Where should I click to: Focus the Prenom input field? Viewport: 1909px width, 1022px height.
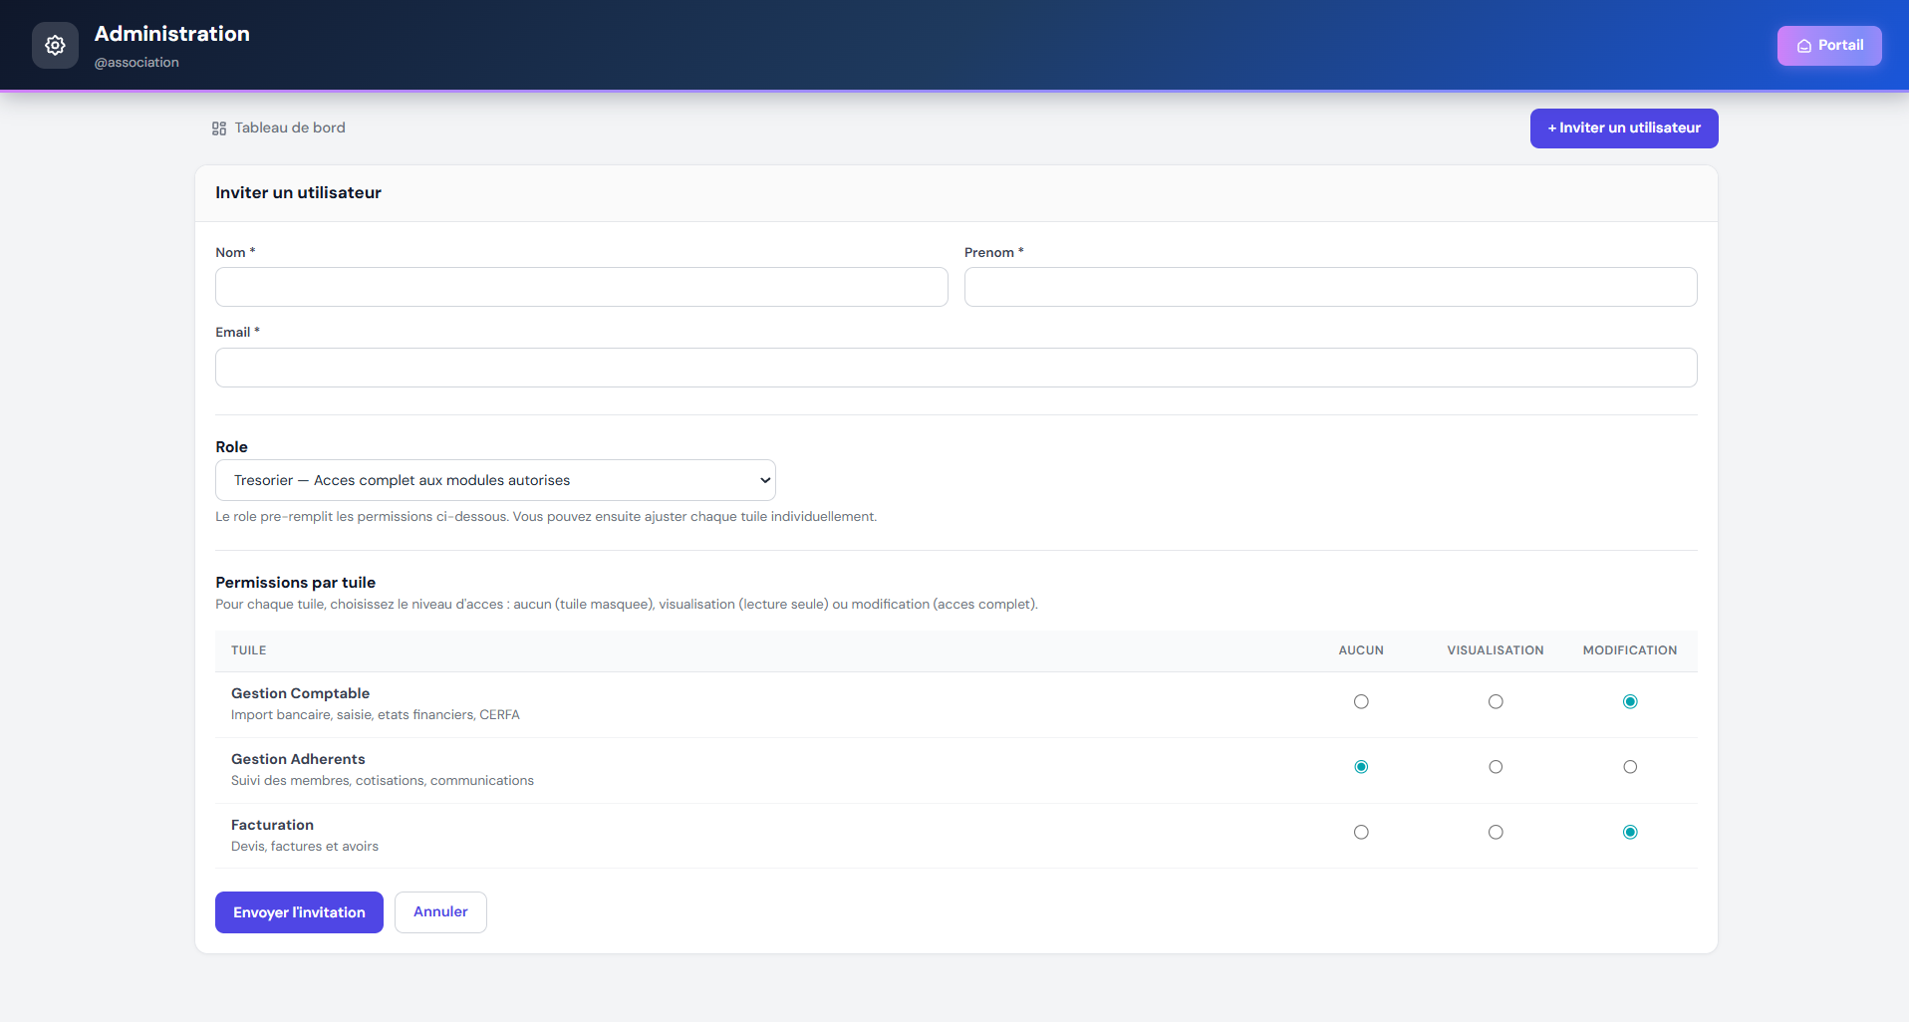(x=1330, y=287)
